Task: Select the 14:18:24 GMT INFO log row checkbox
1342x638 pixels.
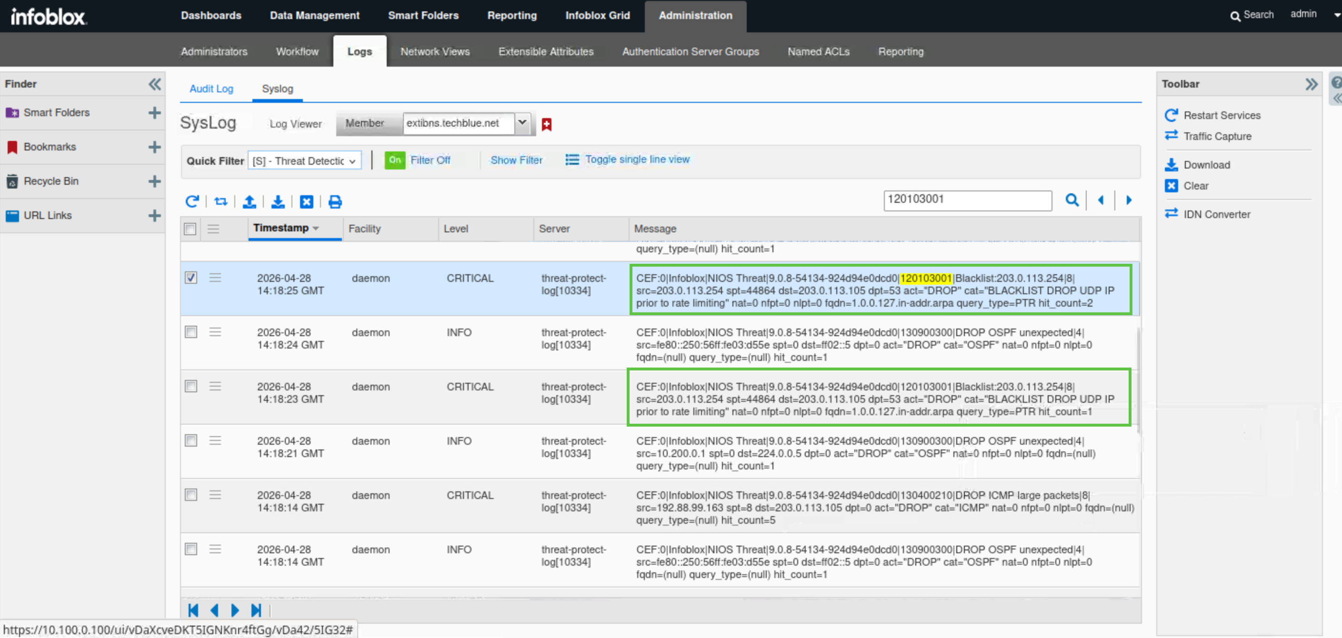Action: 191,332
